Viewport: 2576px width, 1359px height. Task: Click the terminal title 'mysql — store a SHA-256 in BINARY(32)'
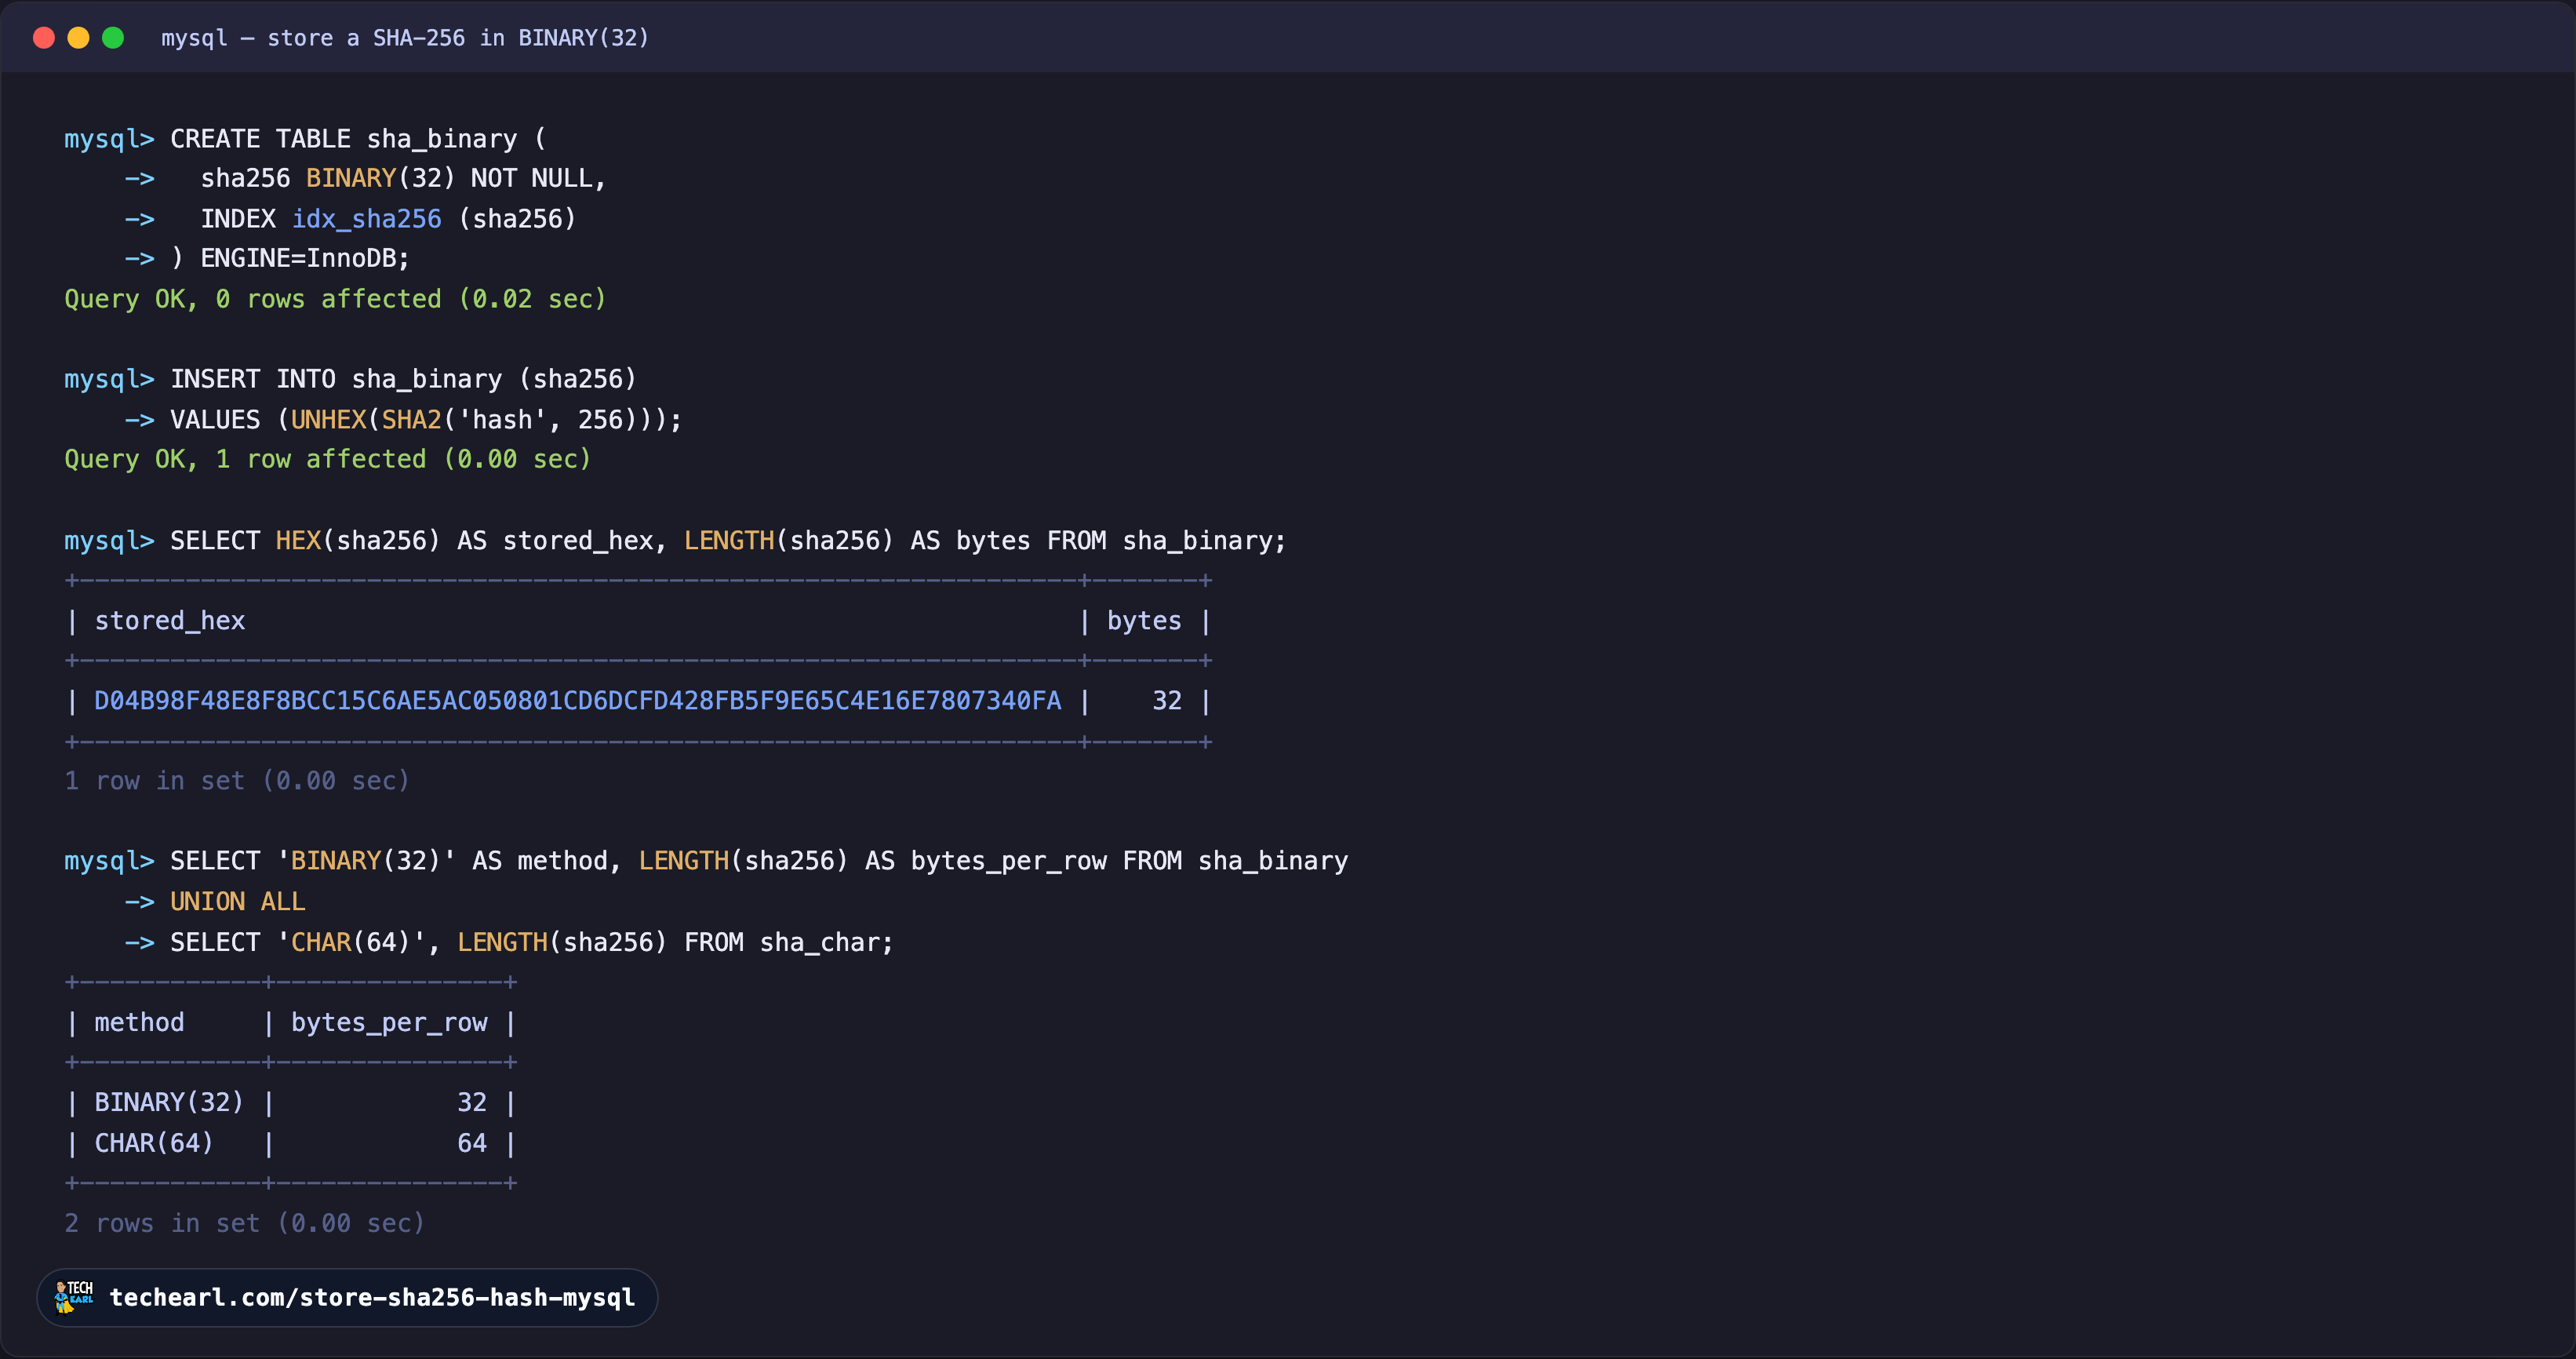pyautogui.click(x=405, y=38)
